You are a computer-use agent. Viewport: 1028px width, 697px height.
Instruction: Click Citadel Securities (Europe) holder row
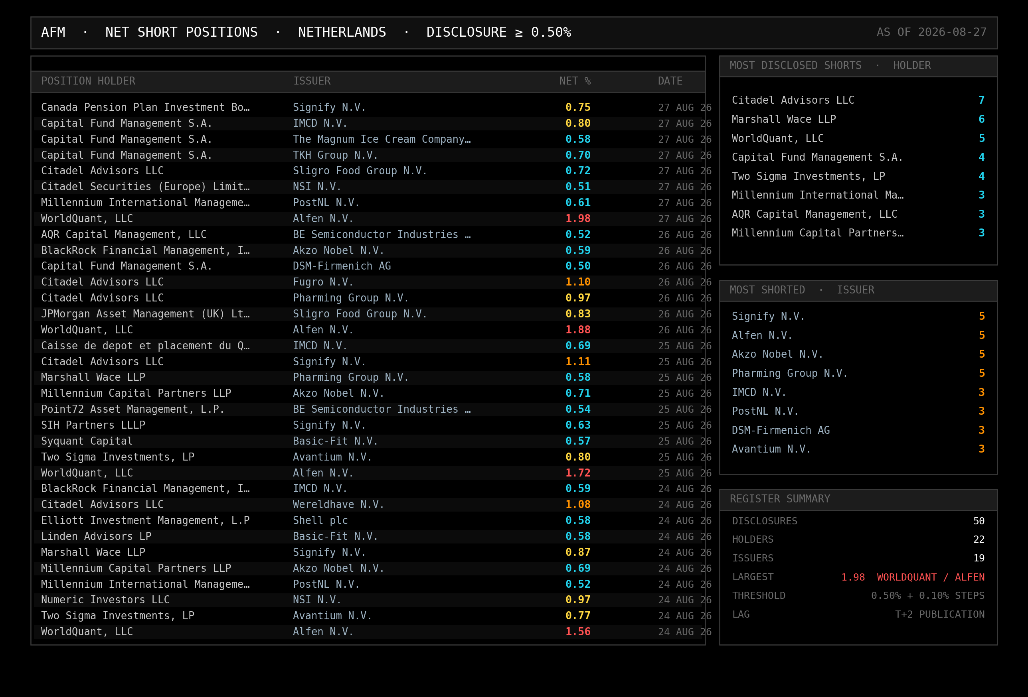click(369, 187)
